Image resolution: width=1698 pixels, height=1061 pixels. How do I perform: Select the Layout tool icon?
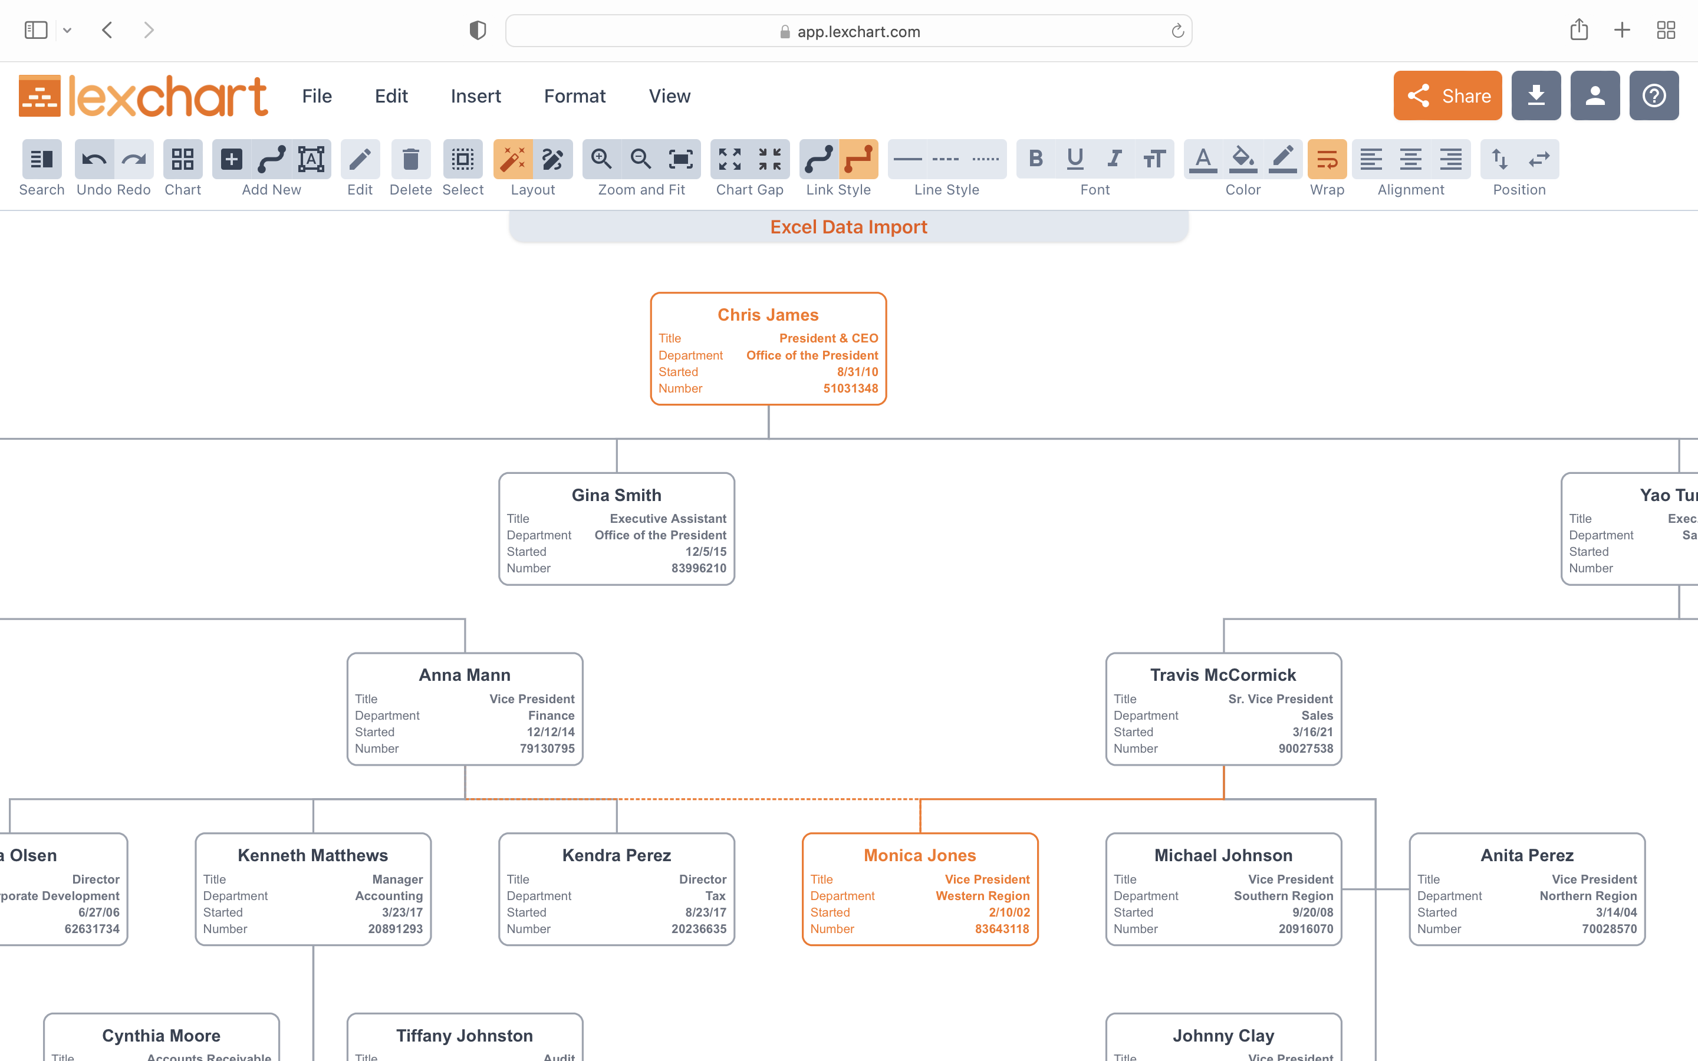(512, 159)
